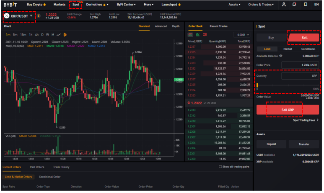Set chart interval to W (weekly)

(x=48, y=35)
